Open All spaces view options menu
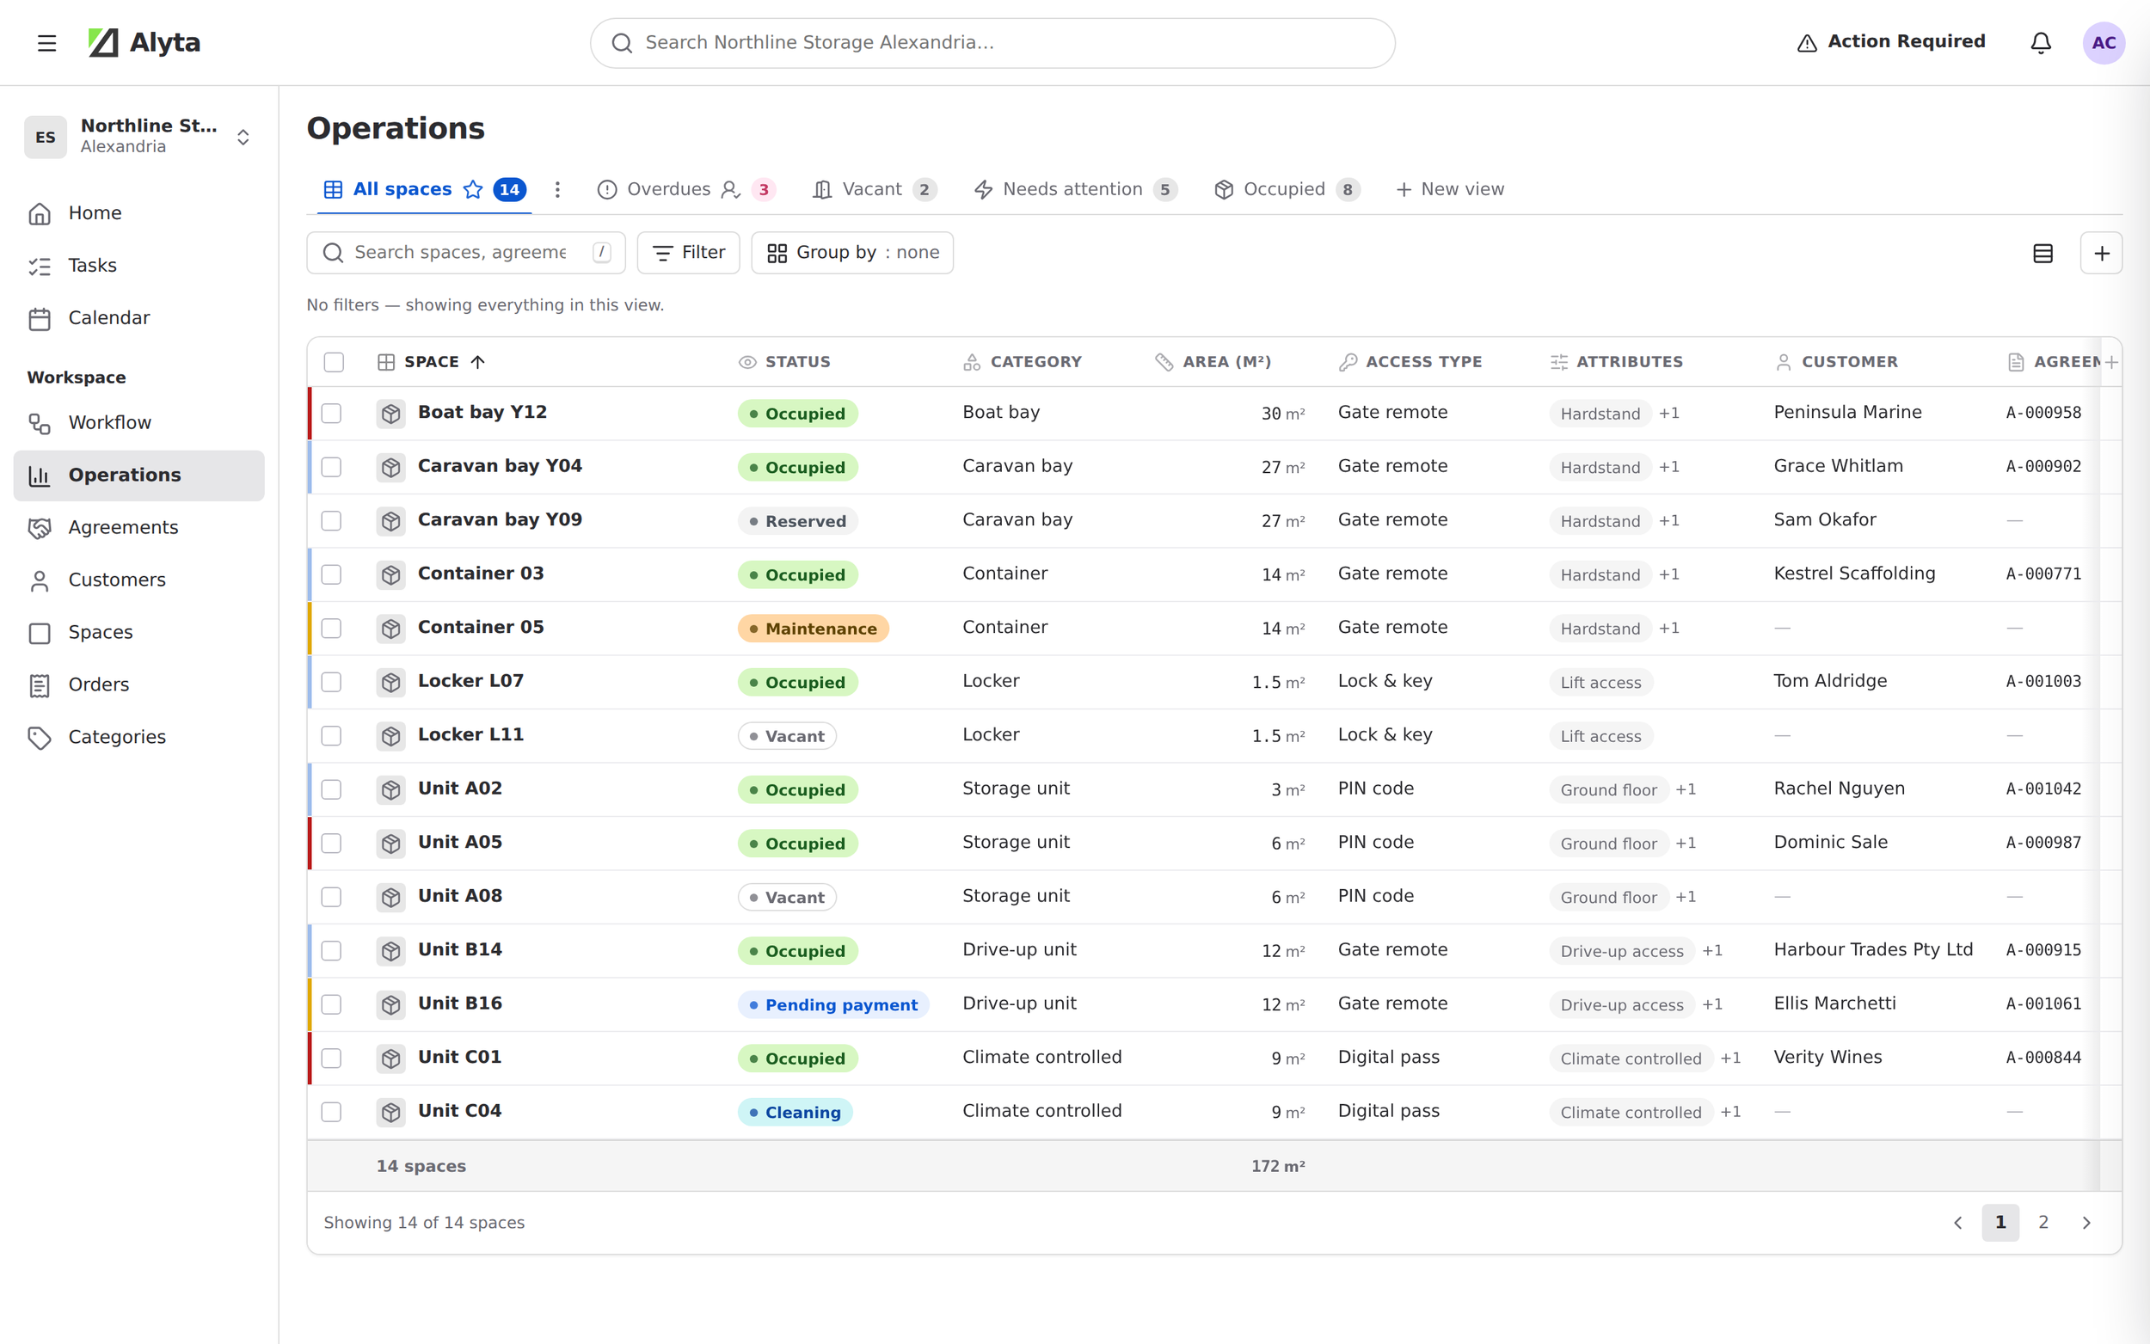Viewport: 2150px width, 1344px height. click(557, 189)
